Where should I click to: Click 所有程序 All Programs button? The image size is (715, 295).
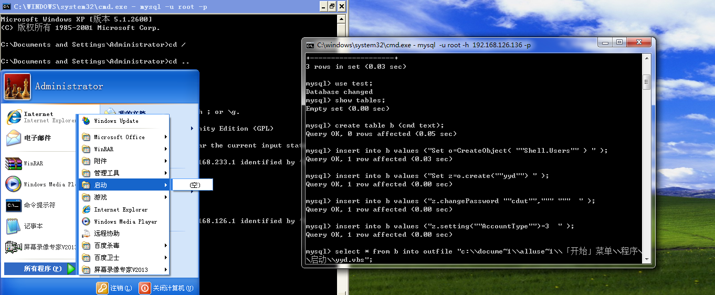(40, 269)
